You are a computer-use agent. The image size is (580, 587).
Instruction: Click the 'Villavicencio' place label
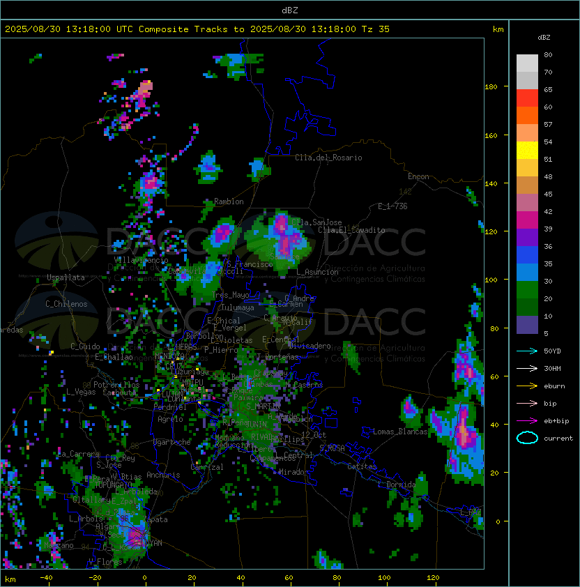click(x=141, y=260)
